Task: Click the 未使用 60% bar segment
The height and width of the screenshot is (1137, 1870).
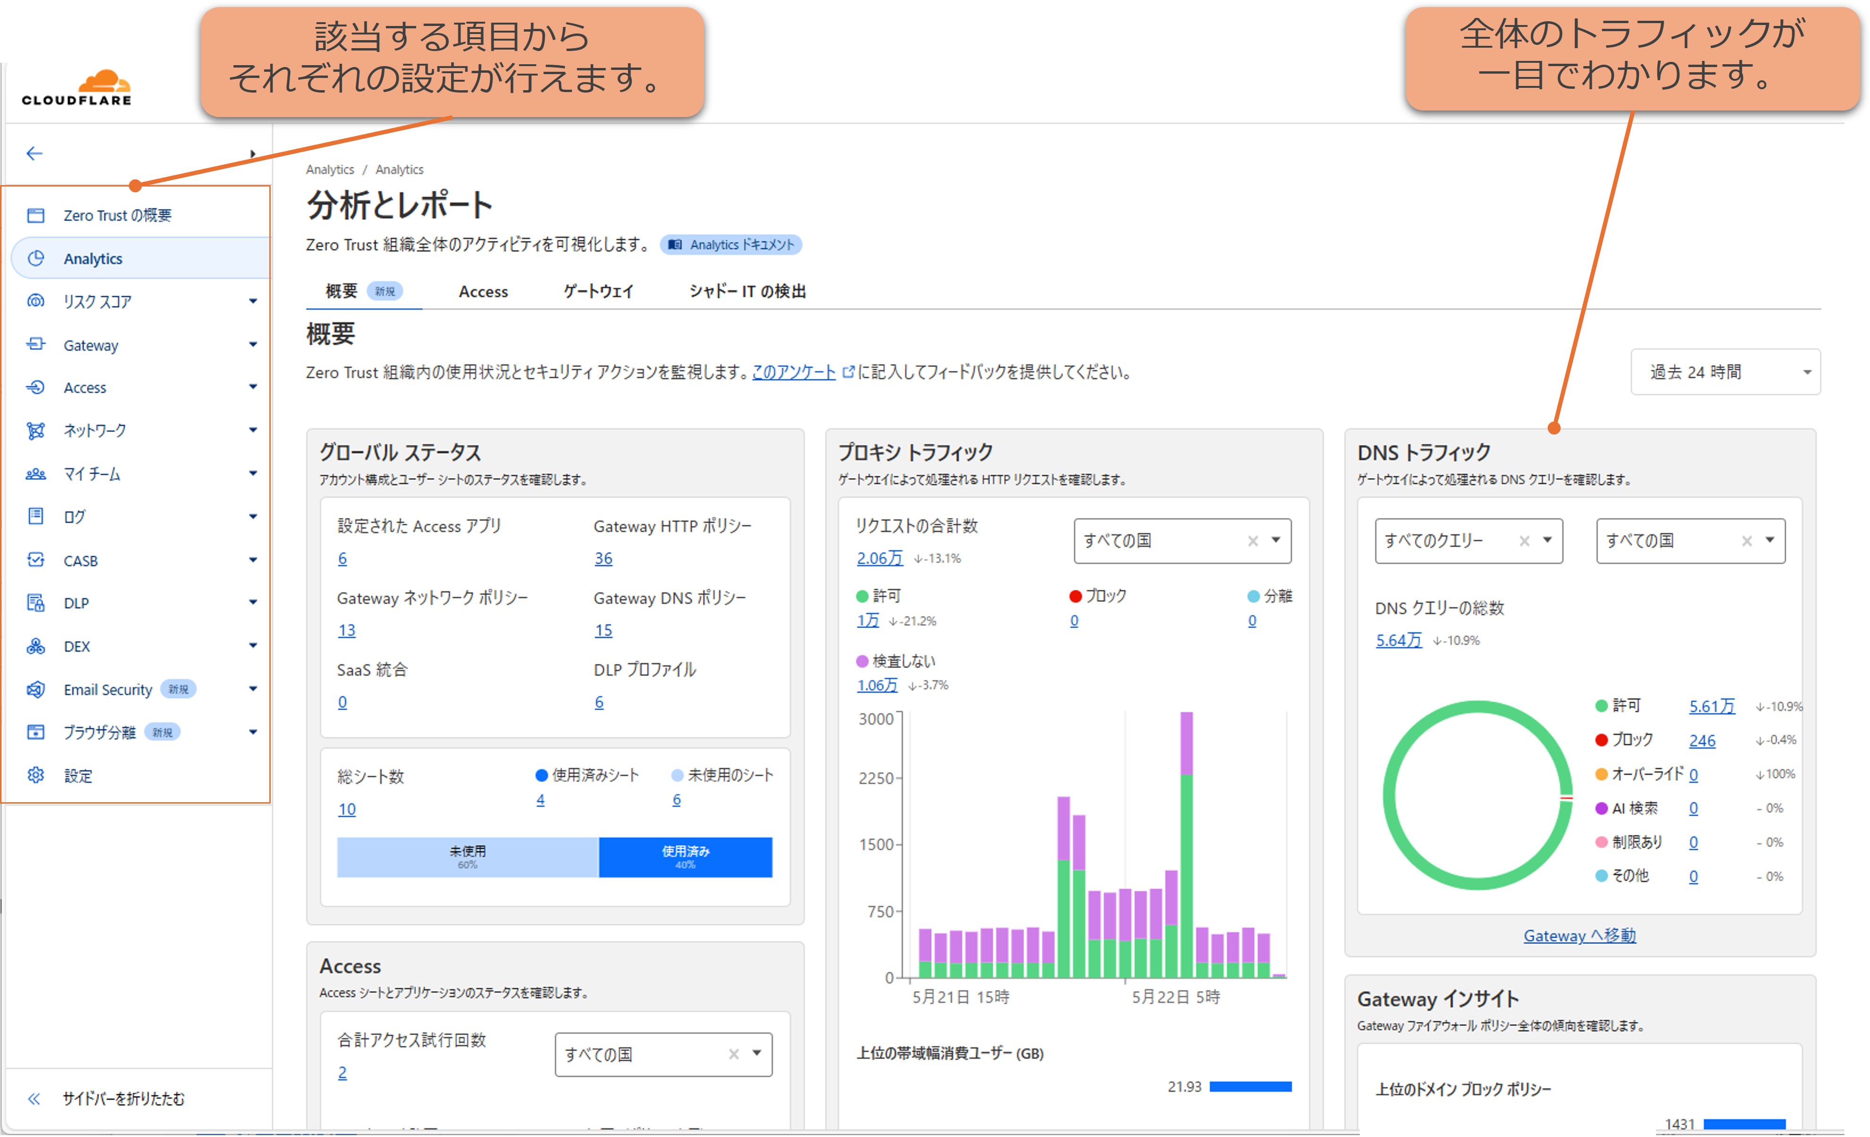Action: [x=468, y=858]
